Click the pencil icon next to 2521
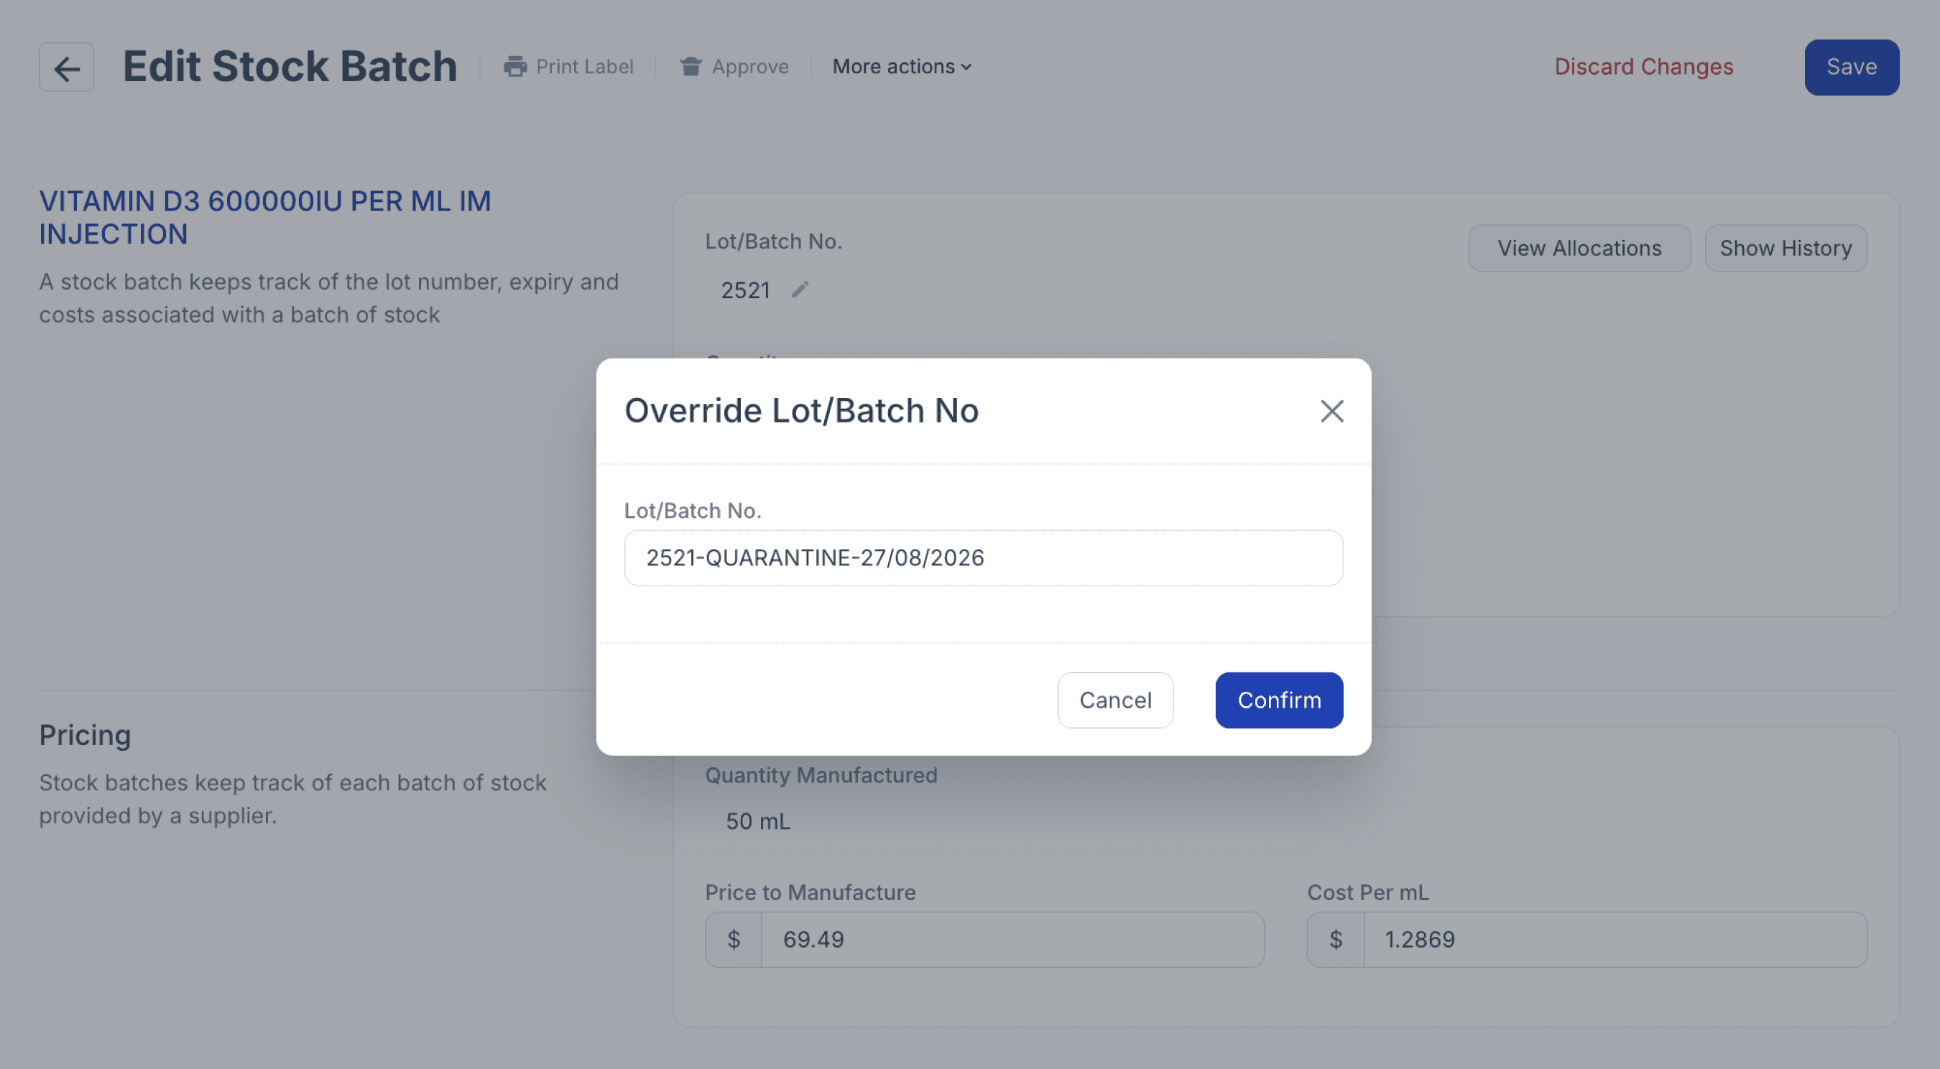Image resolution: width=1940 pixels, height=1069 pixels. tap(800, 290)
